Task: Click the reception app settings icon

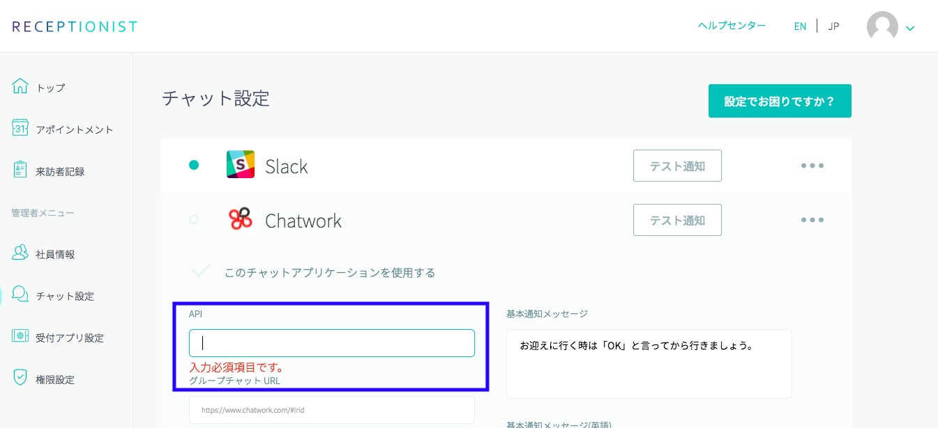Action: (x=20, y=337)
